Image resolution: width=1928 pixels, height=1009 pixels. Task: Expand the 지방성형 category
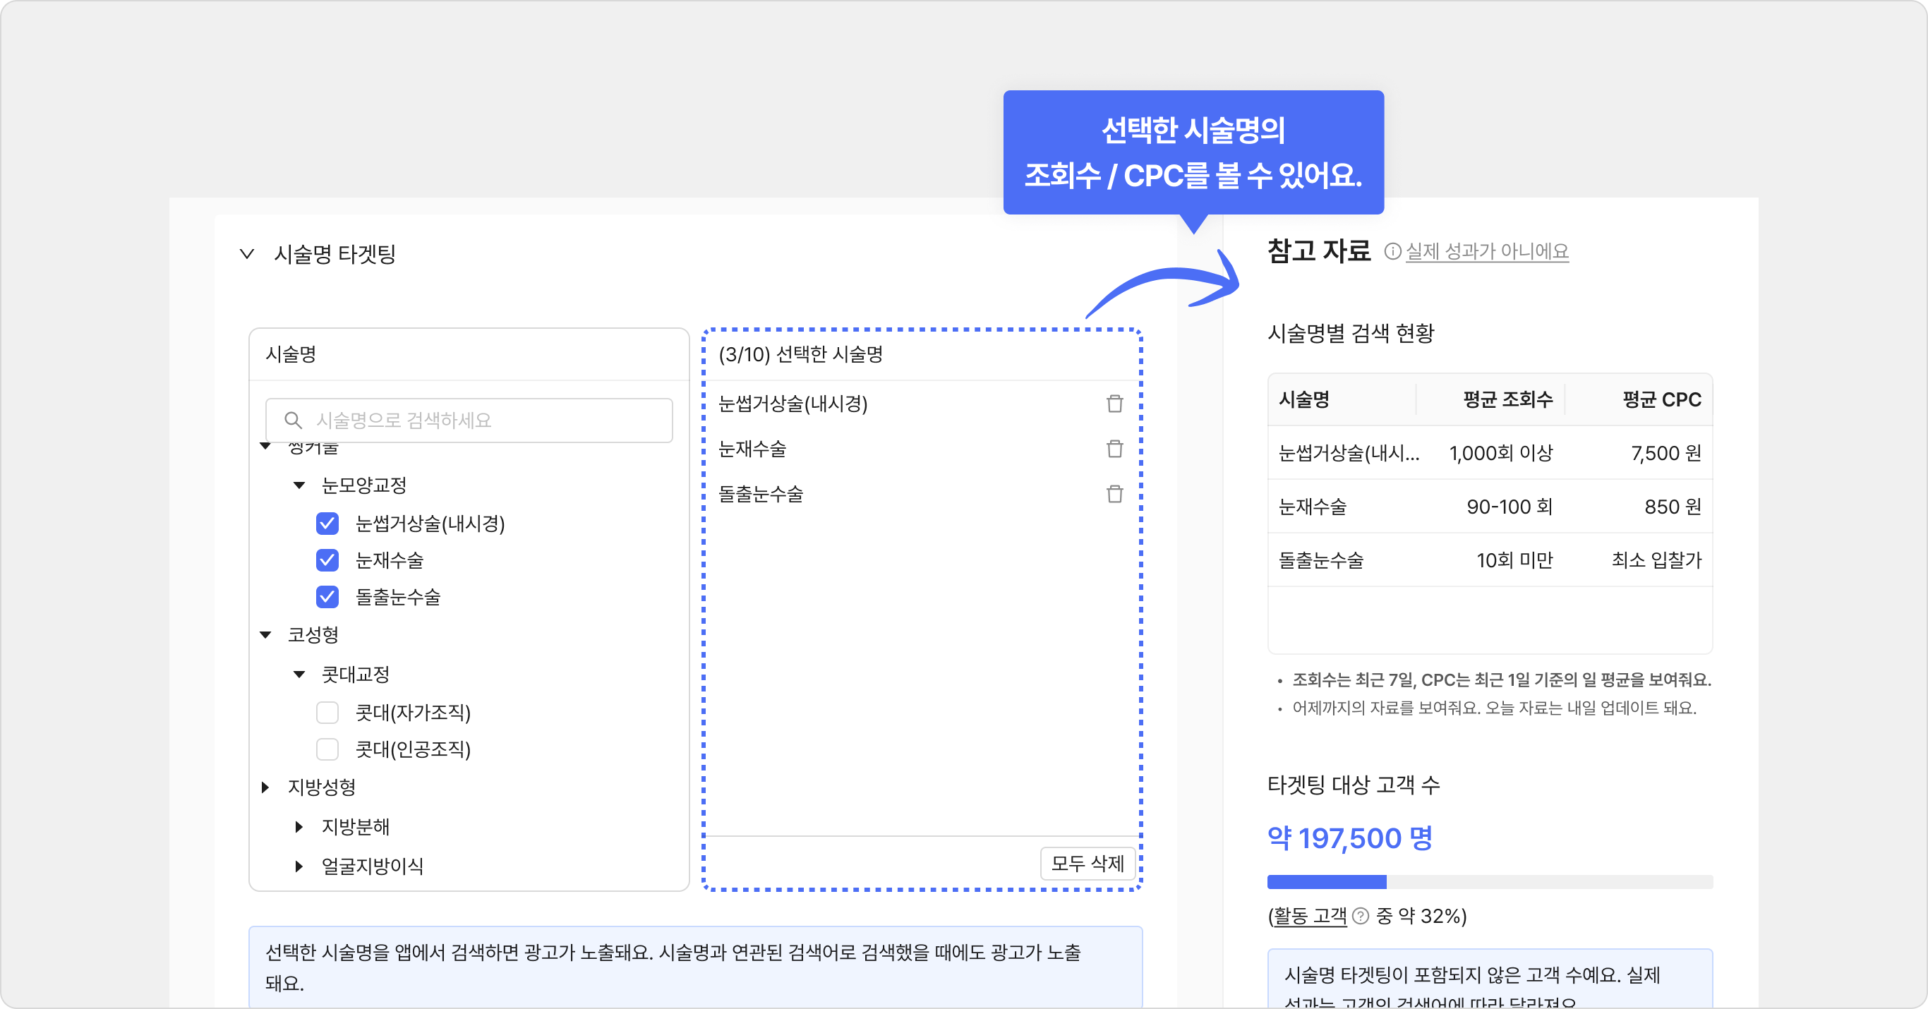(265, 787)
